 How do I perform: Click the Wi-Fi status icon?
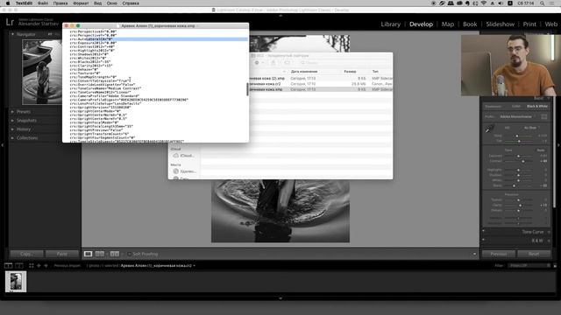pyautogui.click(x=484, y=3)
